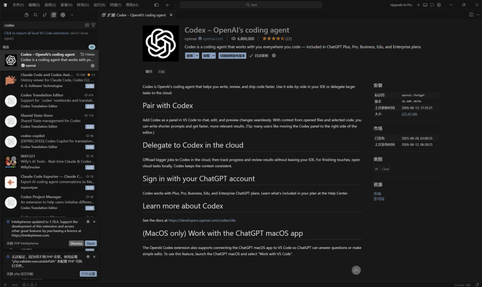The width and height of the screenshot is (482, 287).
Task: Open dropdown arrow next to 卸载 button
Action: pos(213,55)
